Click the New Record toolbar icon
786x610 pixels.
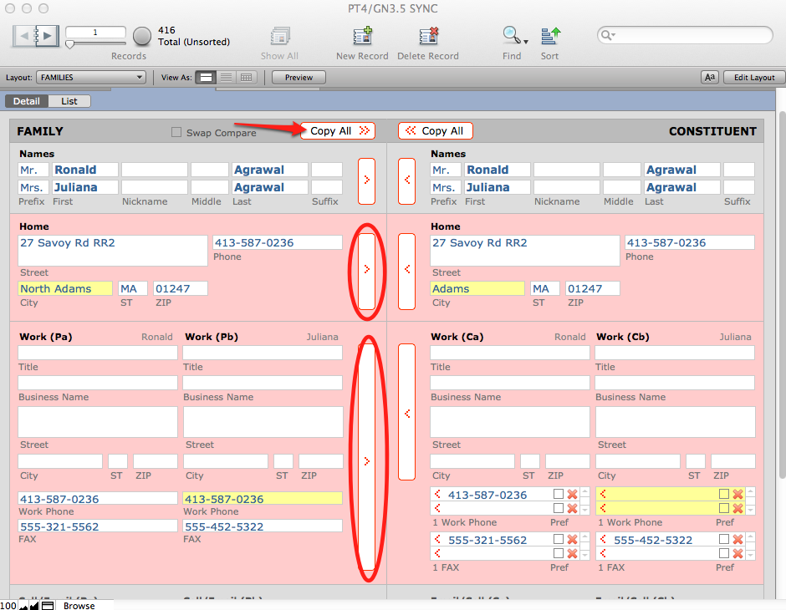(x=362, y=37)
